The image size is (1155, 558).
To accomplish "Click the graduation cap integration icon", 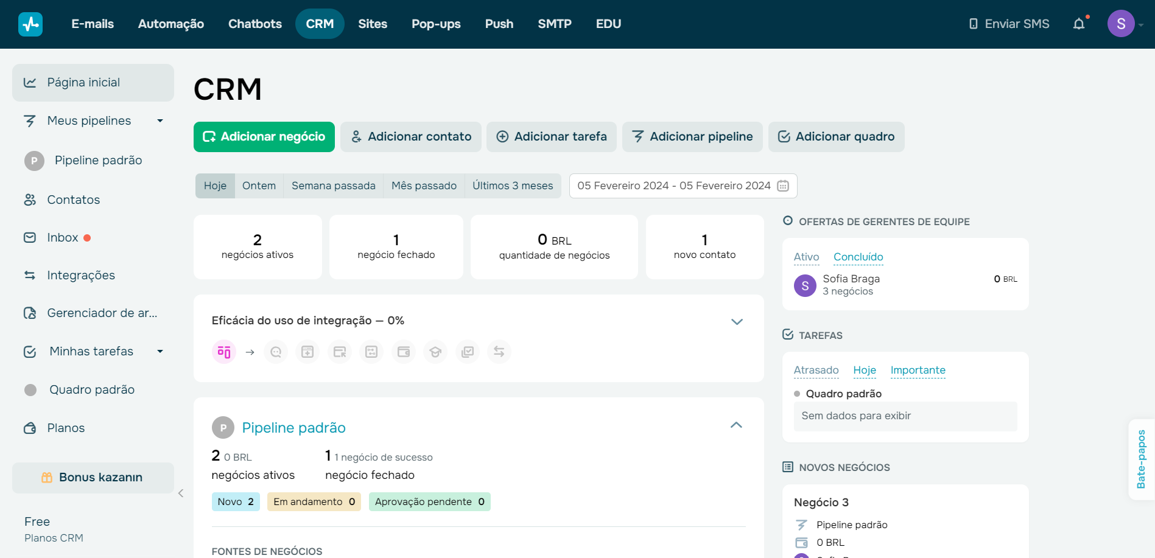I will click(x=435, y=352).
